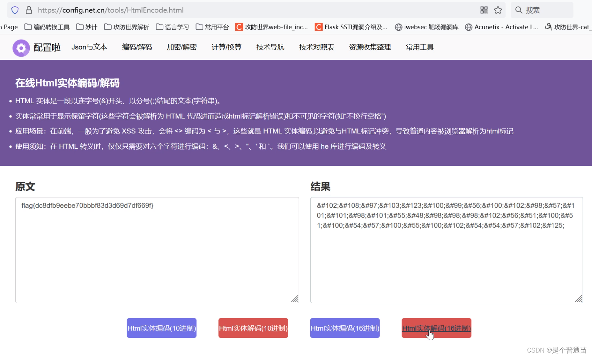The width and height of the screenshot is (592, 357).
Task: Click the browser address bar URL
Action: (111, 10)
